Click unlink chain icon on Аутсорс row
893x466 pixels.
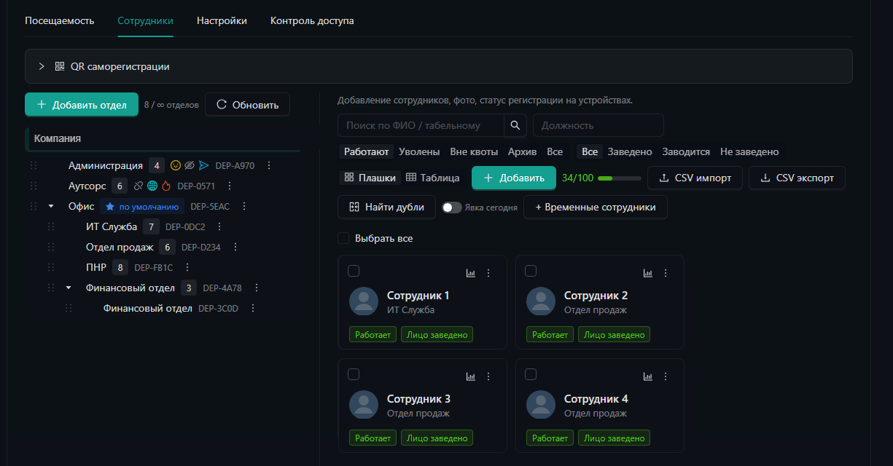(x=139, y=186)
